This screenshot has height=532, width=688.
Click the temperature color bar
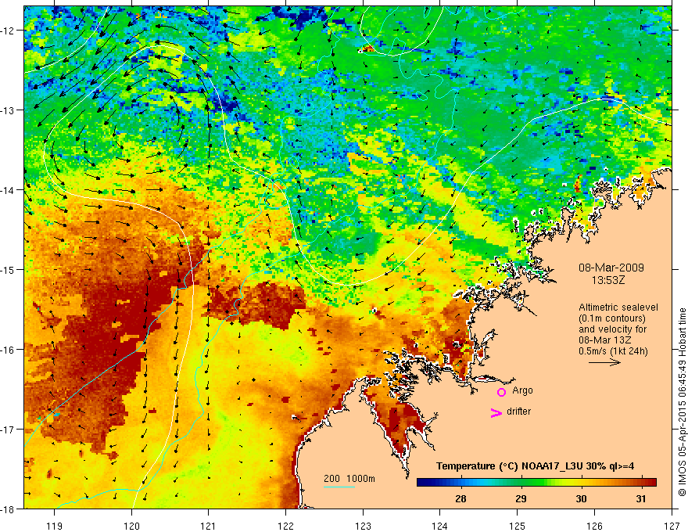536,483
